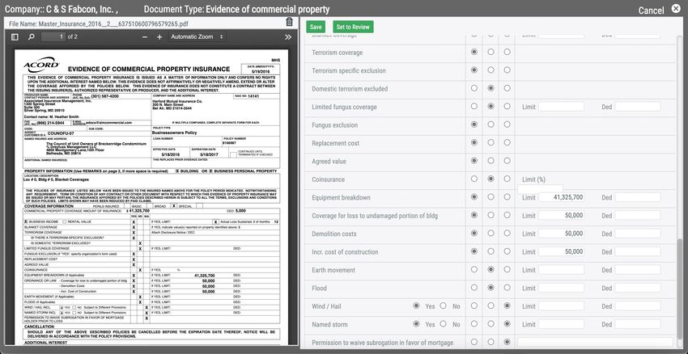Close the dialog with the X icon
The image size is (688, 354).
(676, 8)
